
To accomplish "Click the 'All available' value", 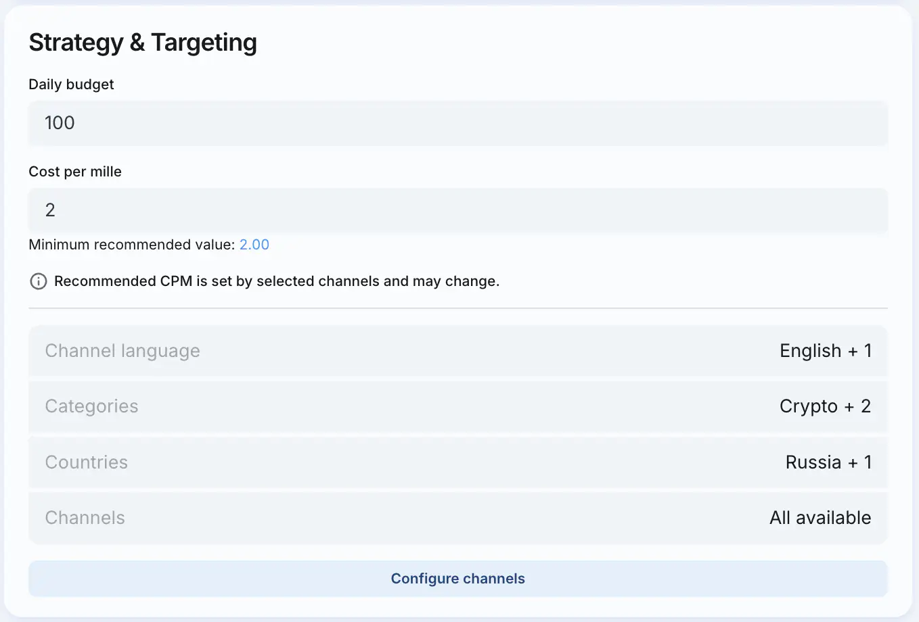I will 820,518.
